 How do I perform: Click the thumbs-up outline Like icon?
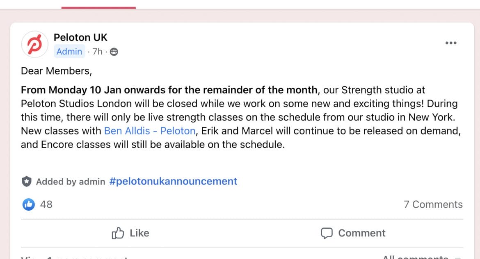point(118,233)
